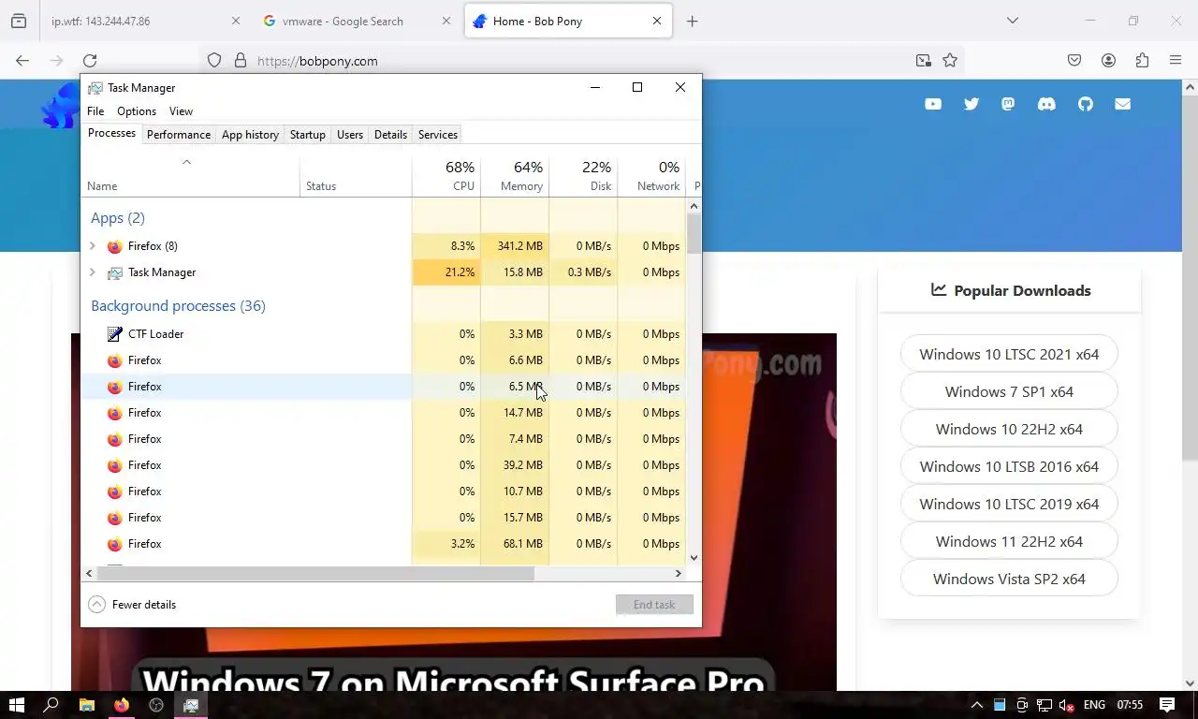This screenshot has width=1198, height=719.
Task: Open the GitHub icon in site header
Action: point(1085,104)
